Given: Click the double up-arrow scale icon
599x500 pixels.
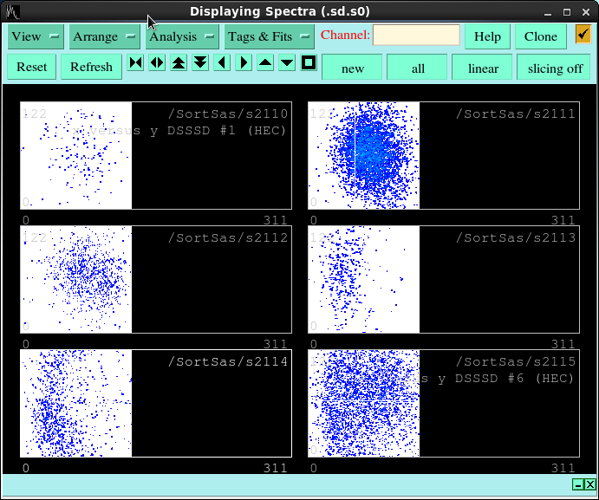Looking at the screenshot, I should [179, 62].
